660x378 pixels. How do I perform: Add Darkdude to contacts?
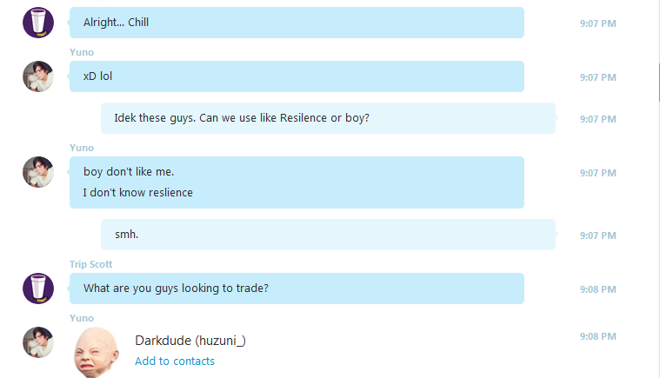[x=175, y=361]
